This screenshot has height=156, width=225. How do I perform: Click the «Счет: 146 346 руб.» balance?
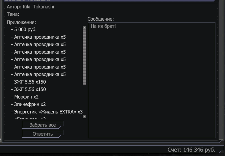(191, 150)
